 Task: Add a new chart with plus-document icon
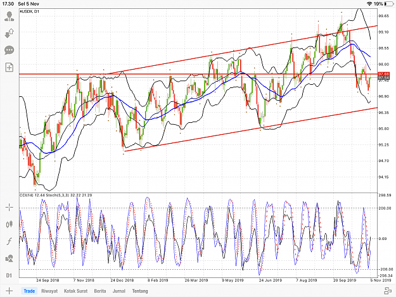(10, 67)
